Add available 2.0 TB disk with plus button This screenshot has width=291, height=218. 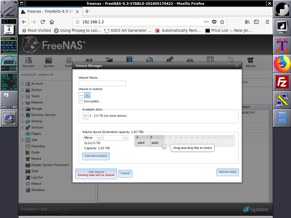85,116
